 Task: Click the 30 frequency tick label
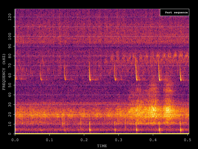(x=10, y=104)
